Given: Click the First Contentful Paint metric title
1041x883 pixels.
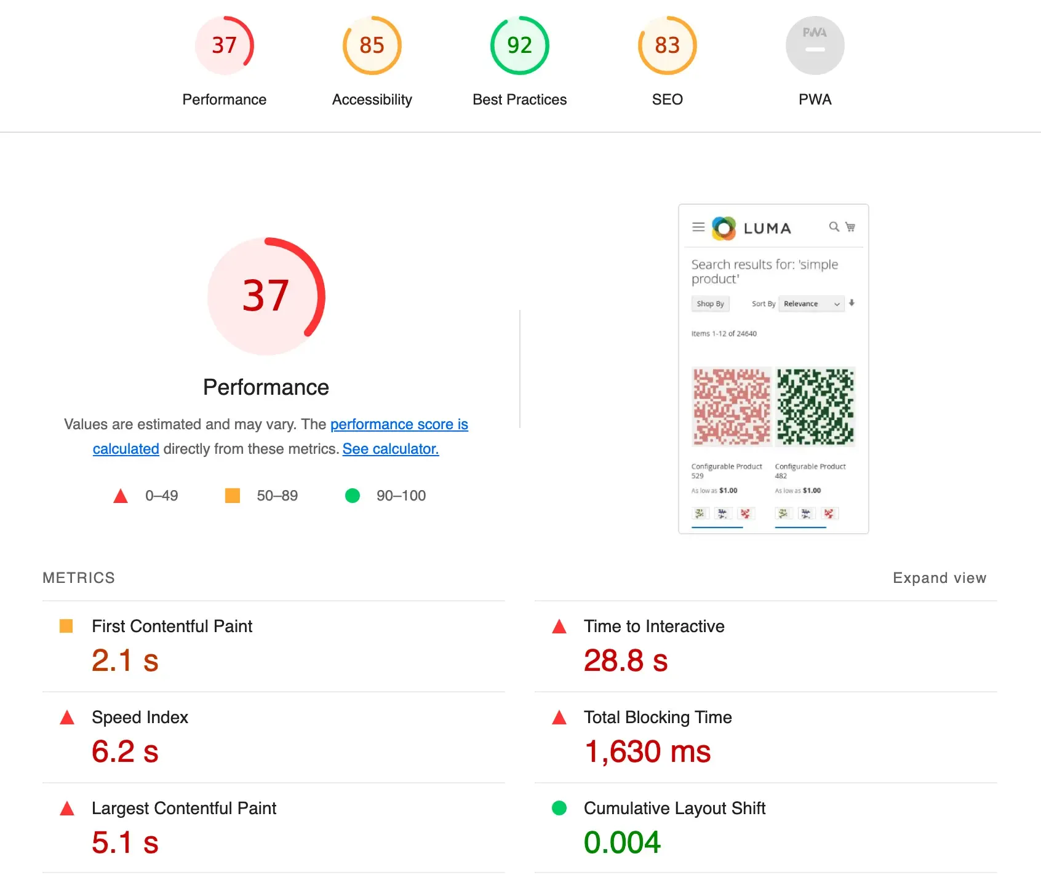Looking at the screenshot, I should coord(172,626).
